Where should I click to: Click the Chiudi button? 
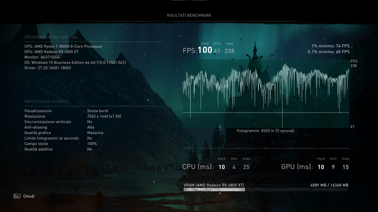29,196
